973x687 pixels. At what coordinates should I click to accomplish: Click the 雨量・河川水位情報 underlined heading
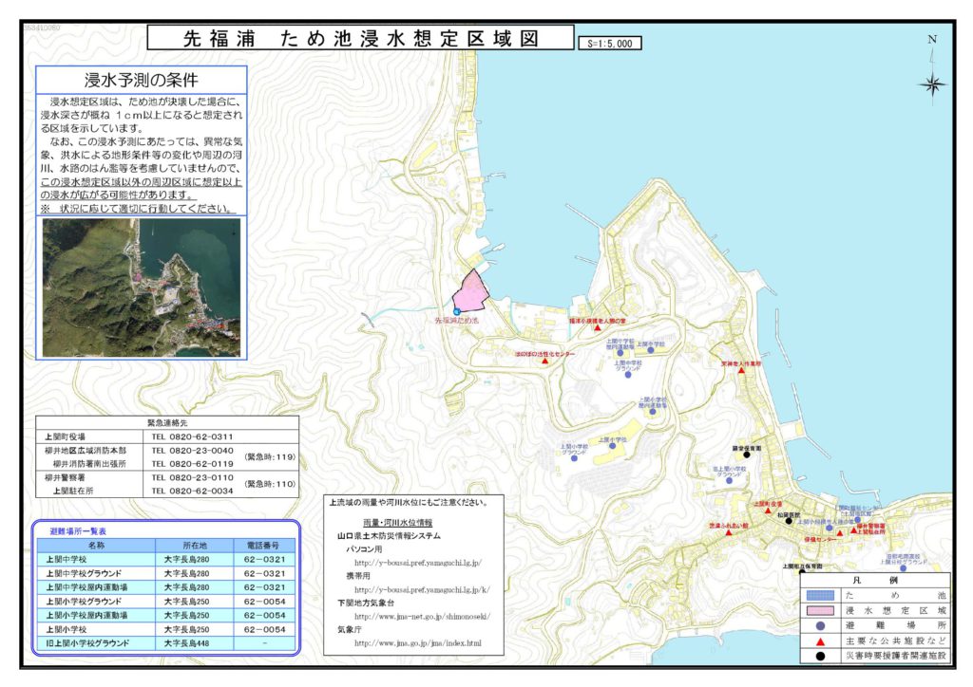[397, 523]
